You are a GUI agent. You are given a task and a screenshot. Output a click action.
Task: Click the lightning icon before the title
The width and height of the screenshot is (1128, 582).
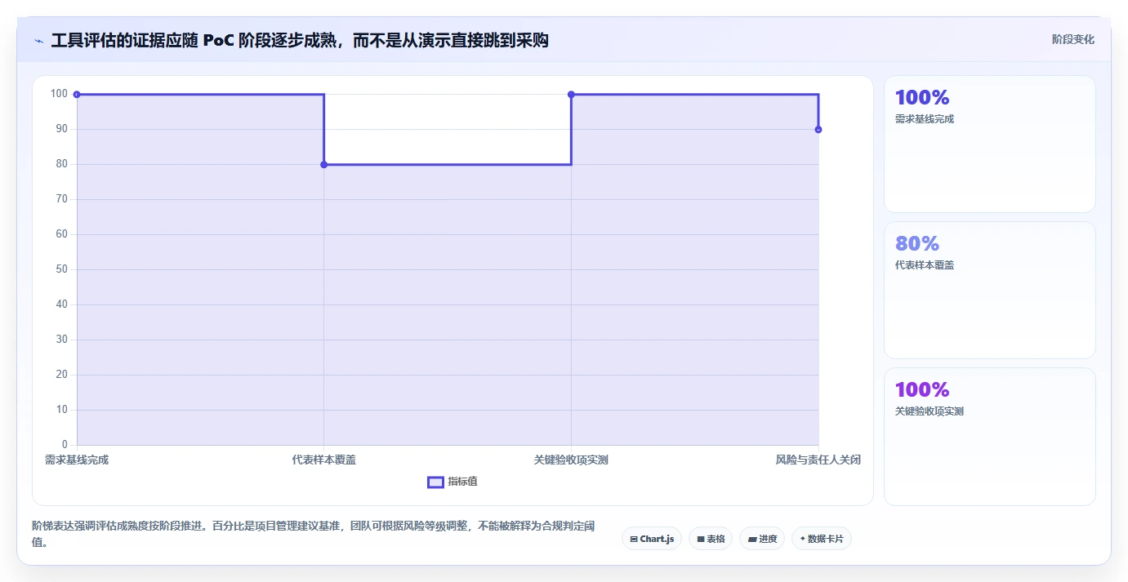tap(38, 41)
